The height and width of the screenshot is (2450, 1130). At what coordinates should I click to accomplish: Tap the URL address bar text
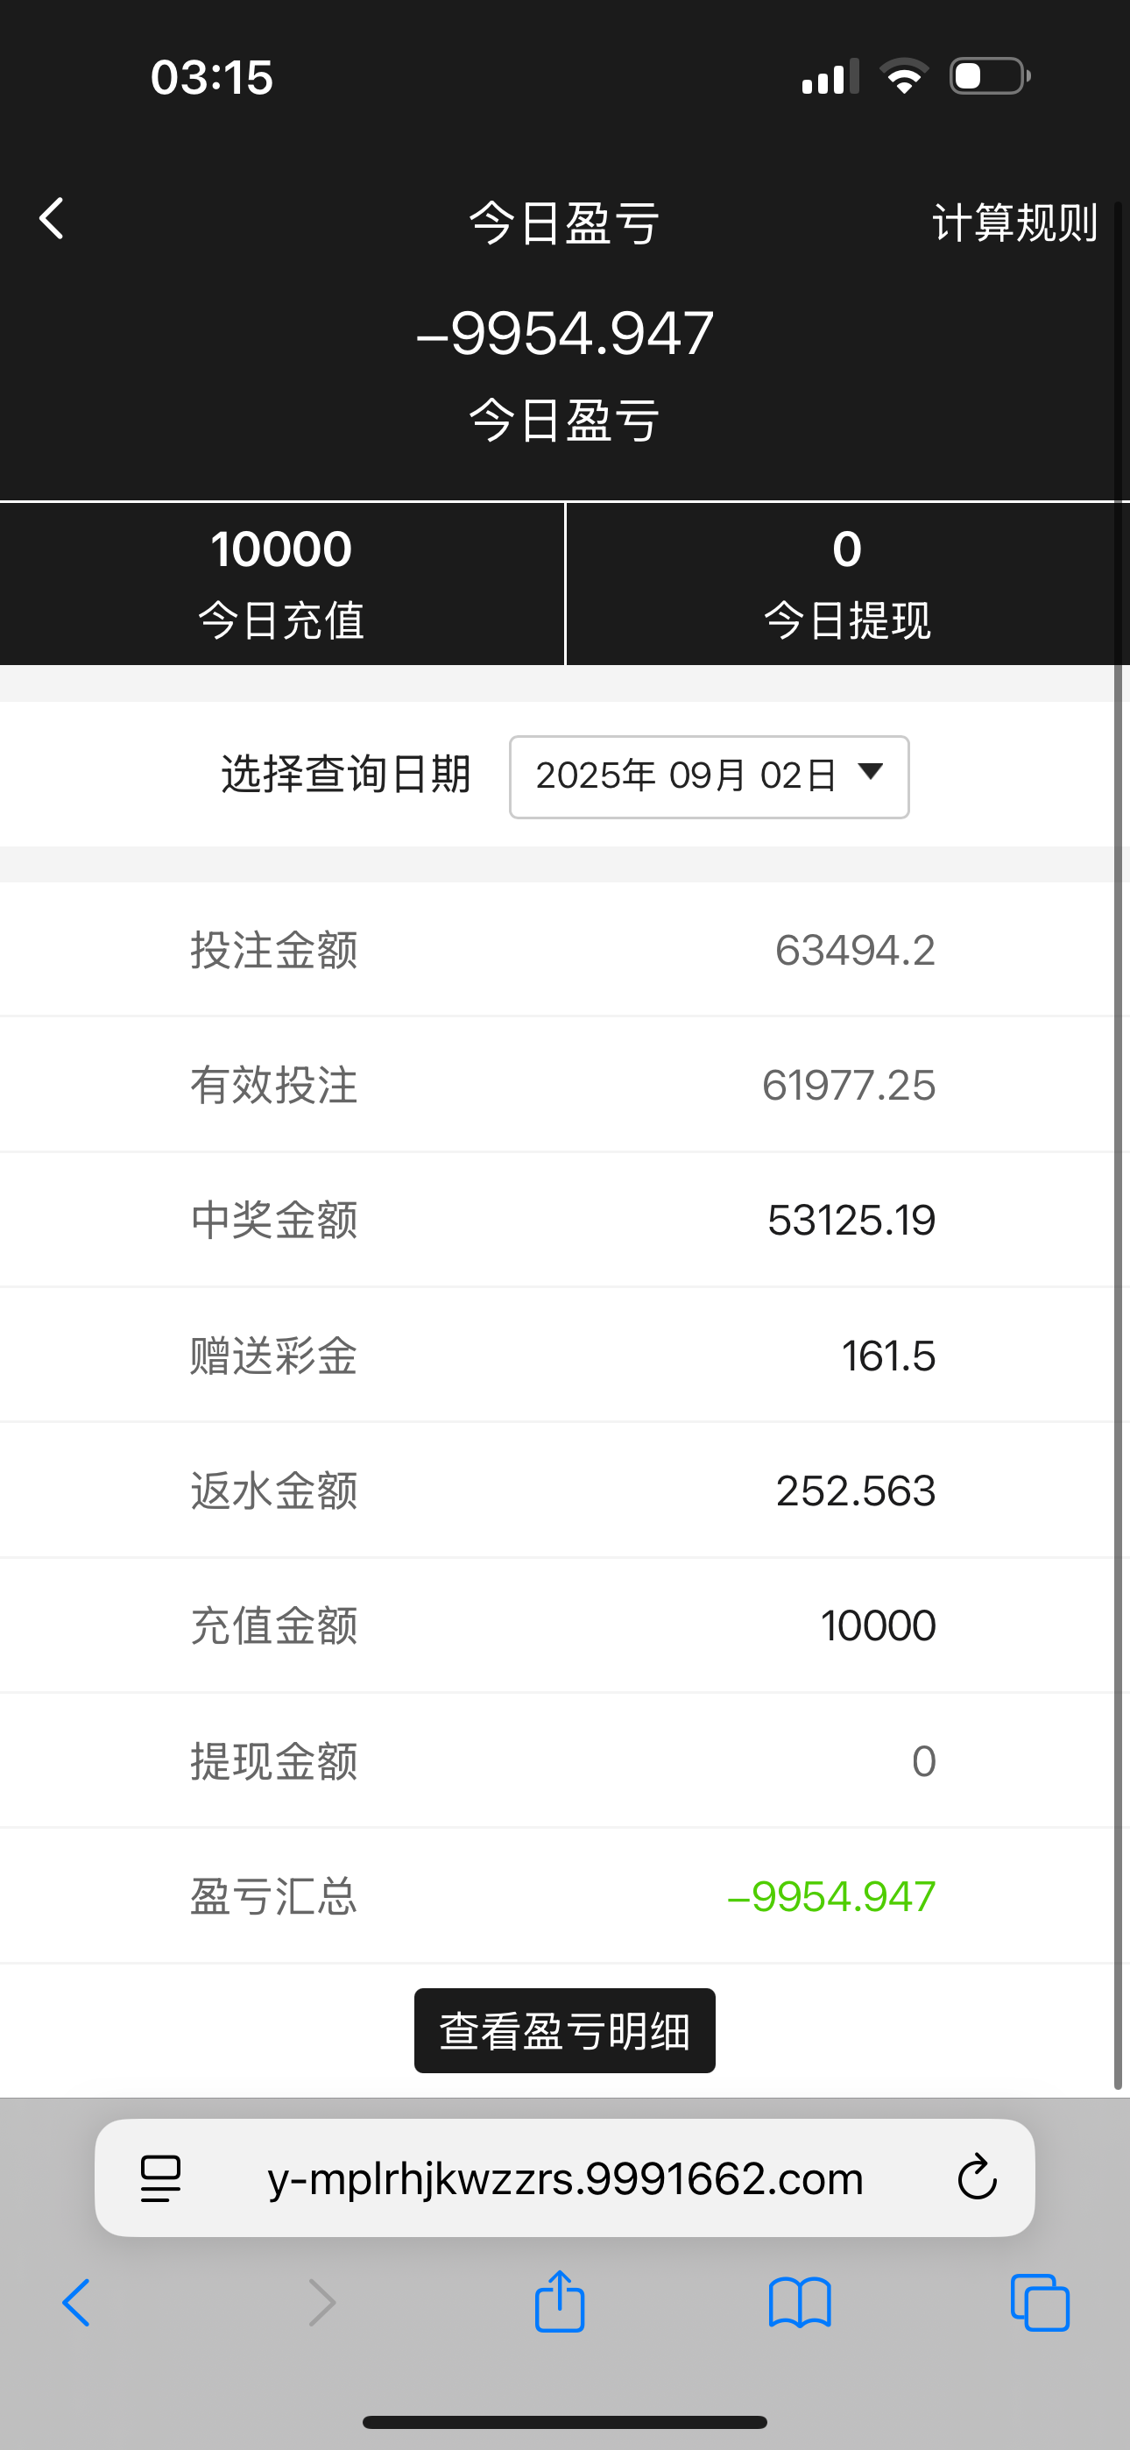click(565, 2178)
